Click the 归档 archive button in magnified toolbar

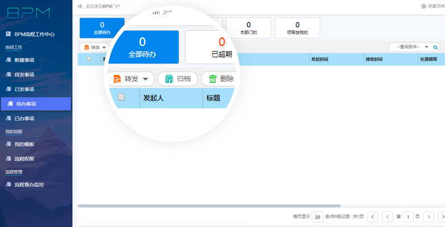178,79
